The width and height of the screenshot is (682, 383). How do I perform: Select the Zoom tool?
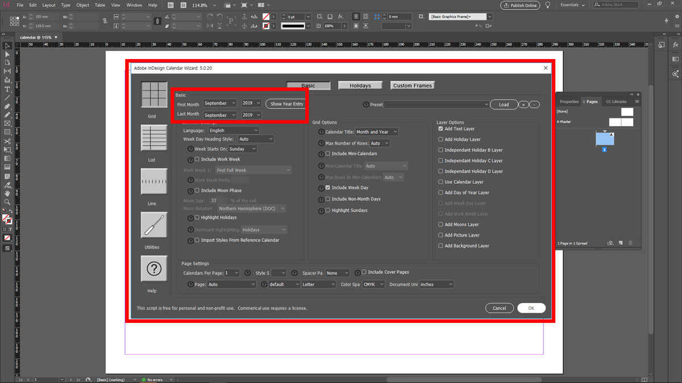[x=7, y=202]
